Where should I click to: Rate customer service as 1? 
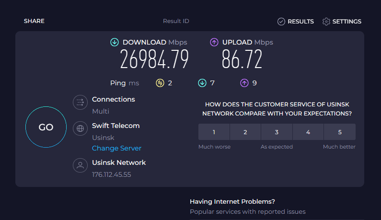pos(214,132)
